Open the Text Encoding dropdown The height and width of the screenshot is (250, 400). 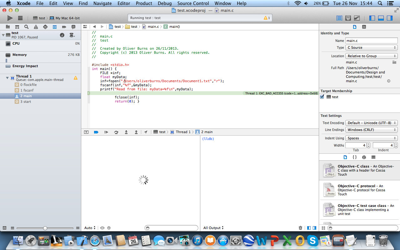371,123
